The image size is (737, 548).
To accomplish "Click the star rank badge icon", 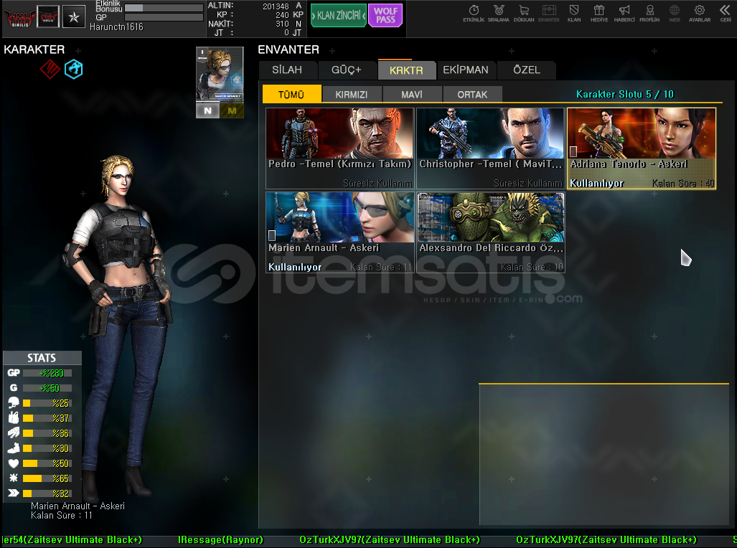I will (74, 17).
